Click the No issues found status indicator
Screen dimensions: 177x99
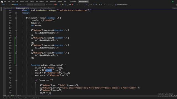[x=16, y=96]
